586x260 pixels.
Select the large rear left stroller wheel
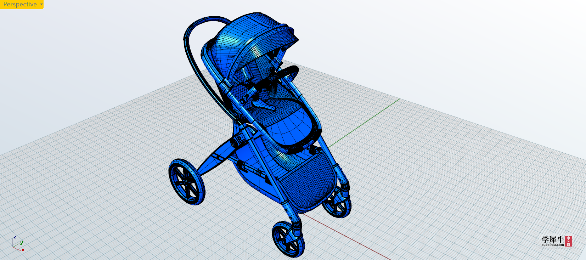click(x=187, y=181)
